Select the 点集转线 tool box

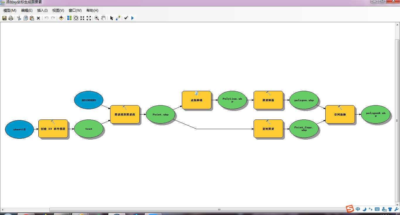tap(196, 100)
